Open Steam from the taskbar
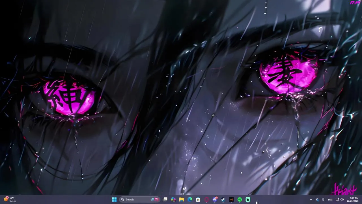Screen dimensions: 362x204 coord(223,199)
